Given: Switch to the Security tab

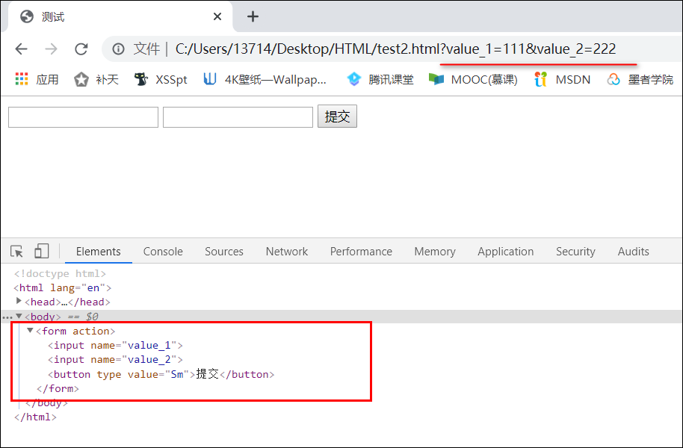Looking at the screenshot, I should coord(575,252).
